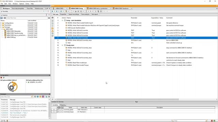Open log folder icon in Messages panel

pyautogui.click(x=46, y=97)
